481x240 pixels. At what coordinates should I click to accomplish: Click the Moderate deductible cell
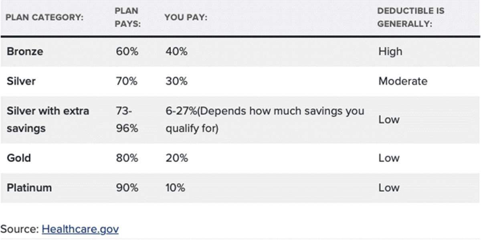pyautogui.click(x=403, y=81)
